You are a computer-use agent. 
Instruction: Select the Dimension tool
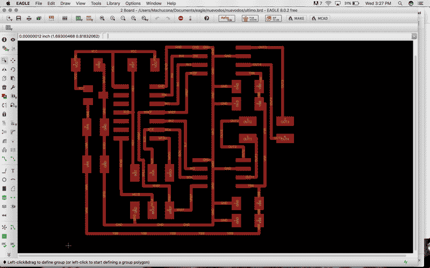4,215
